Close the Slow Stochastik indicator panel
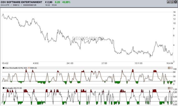This screenshot has width=178, height=106. click(x=171, y=68)
